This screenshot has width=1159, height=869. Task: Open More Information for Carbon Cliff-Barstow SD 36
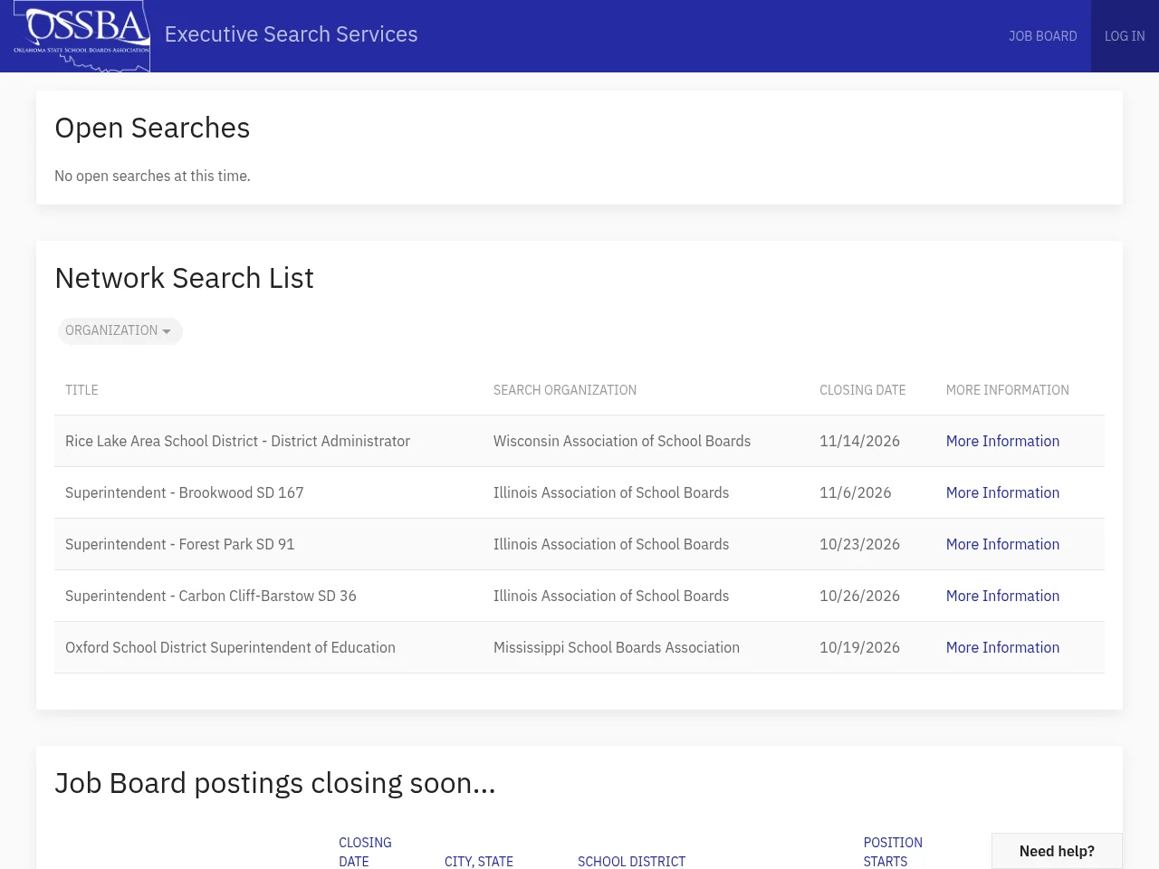1002,596
